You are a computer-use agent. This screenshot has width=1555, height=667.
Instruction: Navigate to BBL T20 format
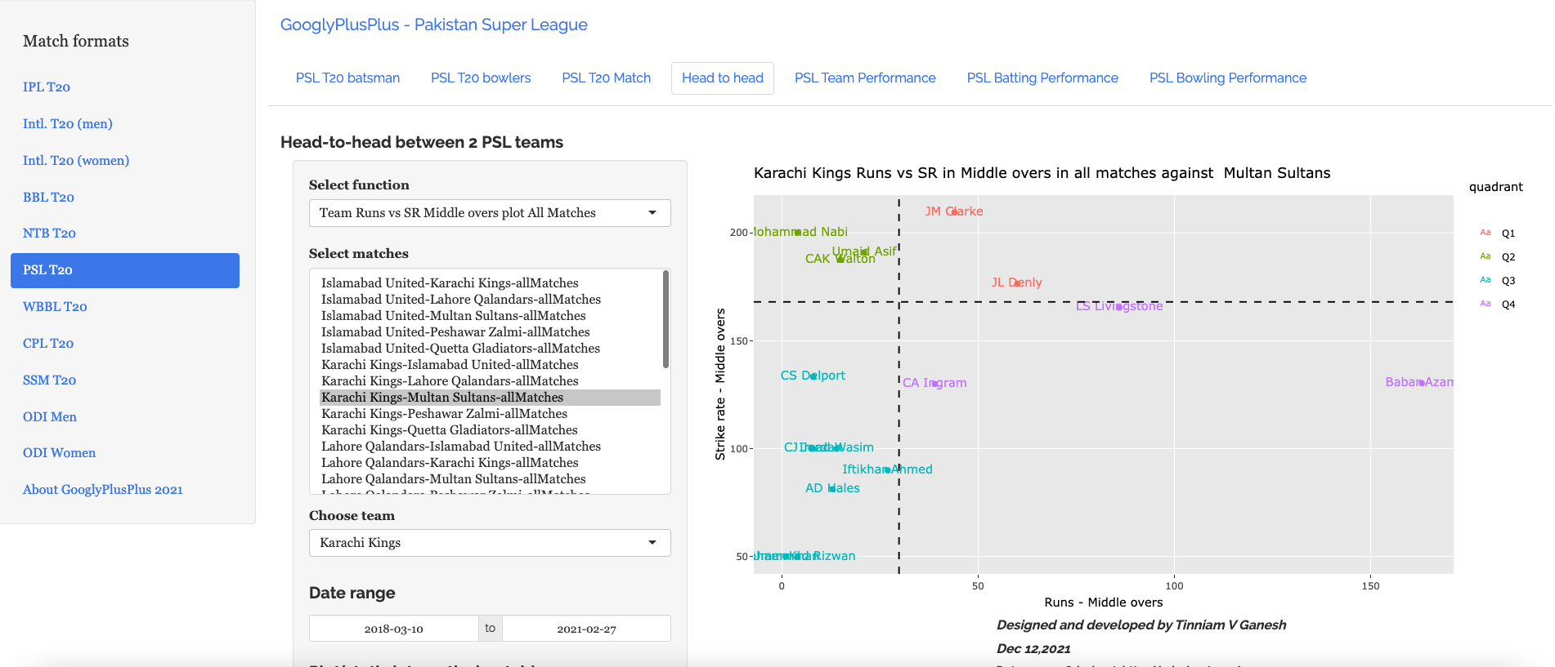[48, 198]
